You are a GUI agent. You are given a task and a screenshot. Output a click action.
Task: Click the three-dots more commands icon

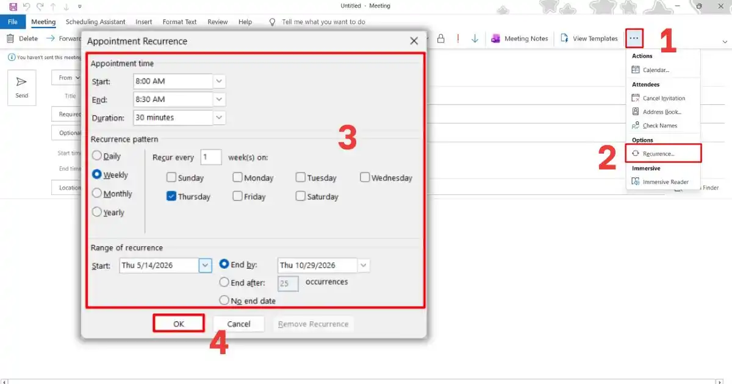pos(634,38)
